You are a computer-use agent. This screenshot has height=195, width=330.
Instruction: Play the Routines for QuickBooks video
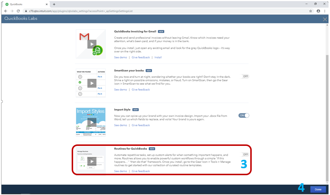92,161
